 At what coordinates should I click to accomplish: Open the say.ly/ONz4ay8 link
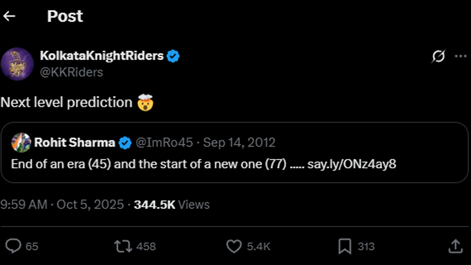tap(352, 164)
